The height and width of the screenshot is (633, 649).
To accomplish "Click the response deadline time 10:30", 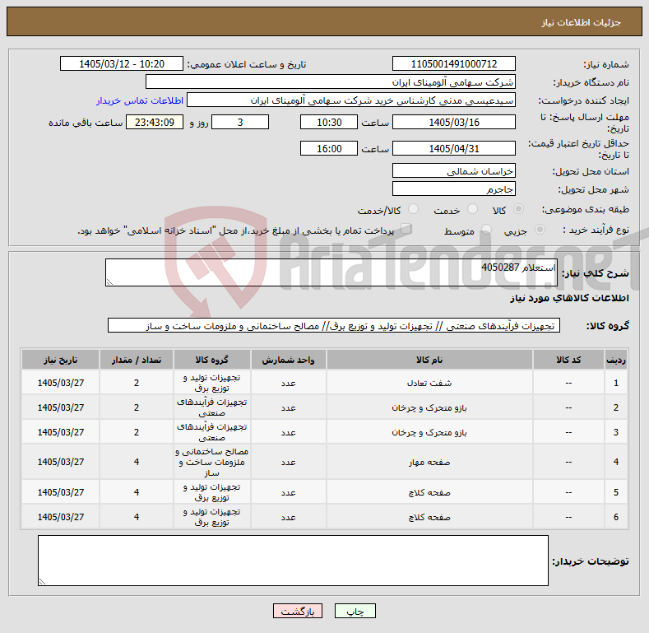I will [329, 122].
